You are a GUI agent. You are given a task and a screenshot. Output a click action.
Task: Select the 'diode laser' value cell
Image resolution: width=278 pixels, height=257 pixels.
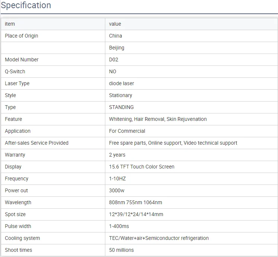click(121, 83)
